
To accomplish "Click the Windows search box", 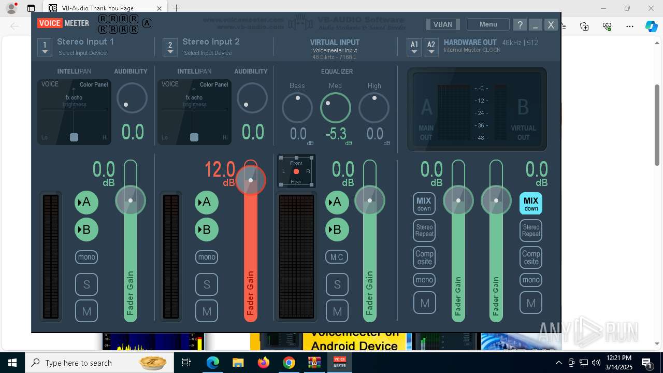I will coord(98,363).
